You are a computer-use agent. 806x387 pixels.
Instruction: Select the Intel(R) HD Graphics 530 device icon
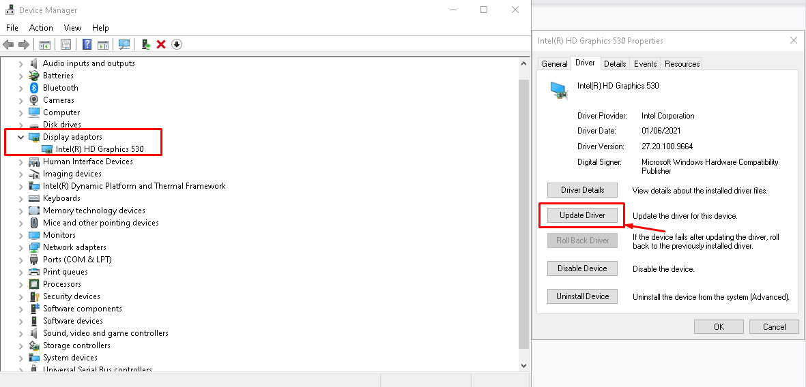[x=47, y=149]
